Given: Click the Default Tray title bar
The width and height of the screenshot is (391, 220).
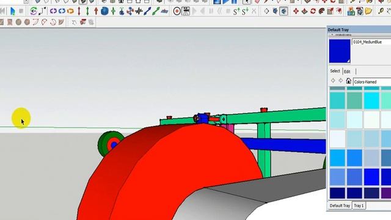Looking at the screenshot, I should point(359,30).
